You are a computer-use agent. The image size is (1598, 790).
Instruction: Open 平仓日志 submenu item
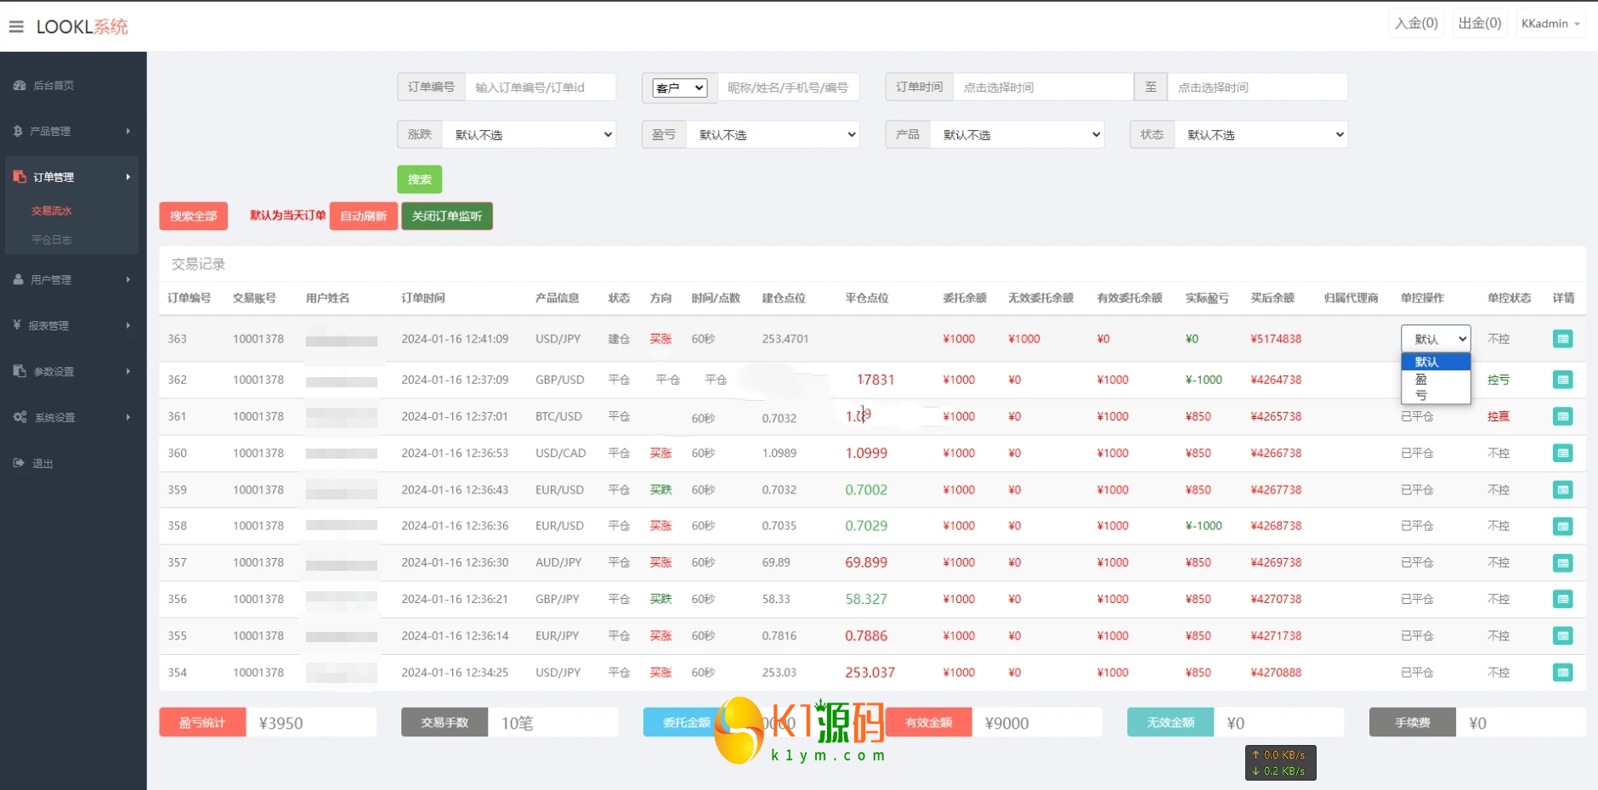52,240
